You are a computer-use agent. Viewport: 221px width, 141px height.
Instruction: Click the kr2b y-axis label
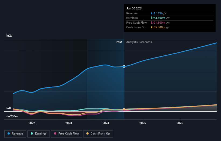point(9,36)
